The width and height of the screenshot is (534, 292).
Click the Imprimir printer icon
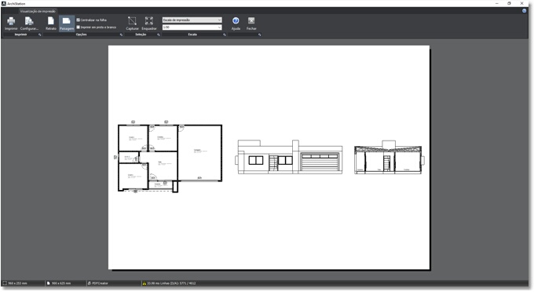tap(11, 21)
